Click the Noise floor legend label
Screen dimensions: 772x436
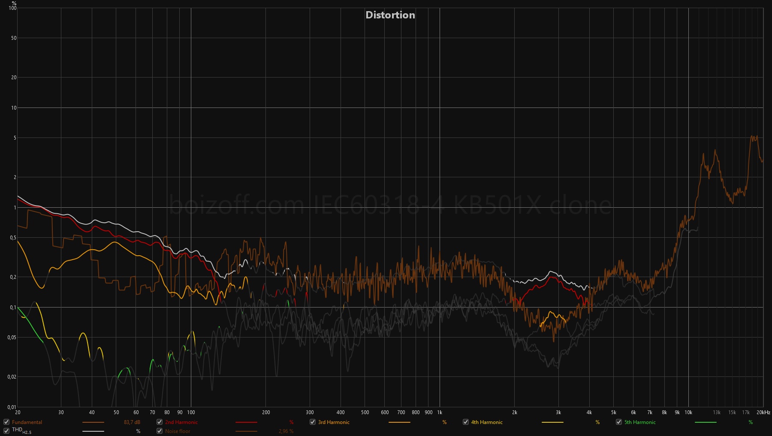pyautogui.click(x=178, y=431)
